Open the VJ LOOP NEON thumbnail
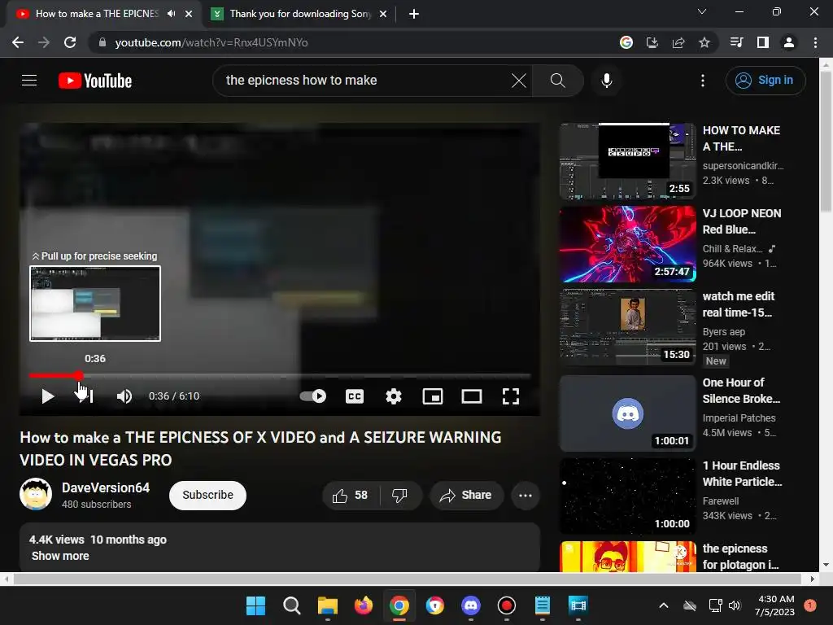This screenshot has width=833, height=625. [x=627, y=244]
